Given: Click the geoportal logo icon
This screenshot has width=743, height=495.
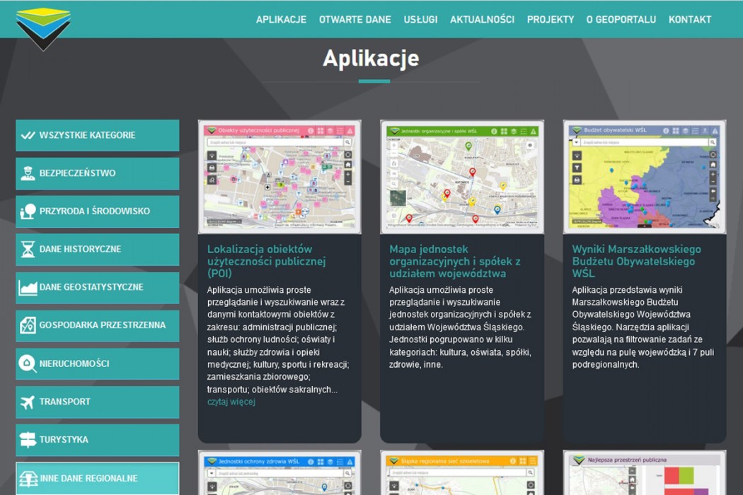Looking at the screenshot, I should click(x=43, y=28).
